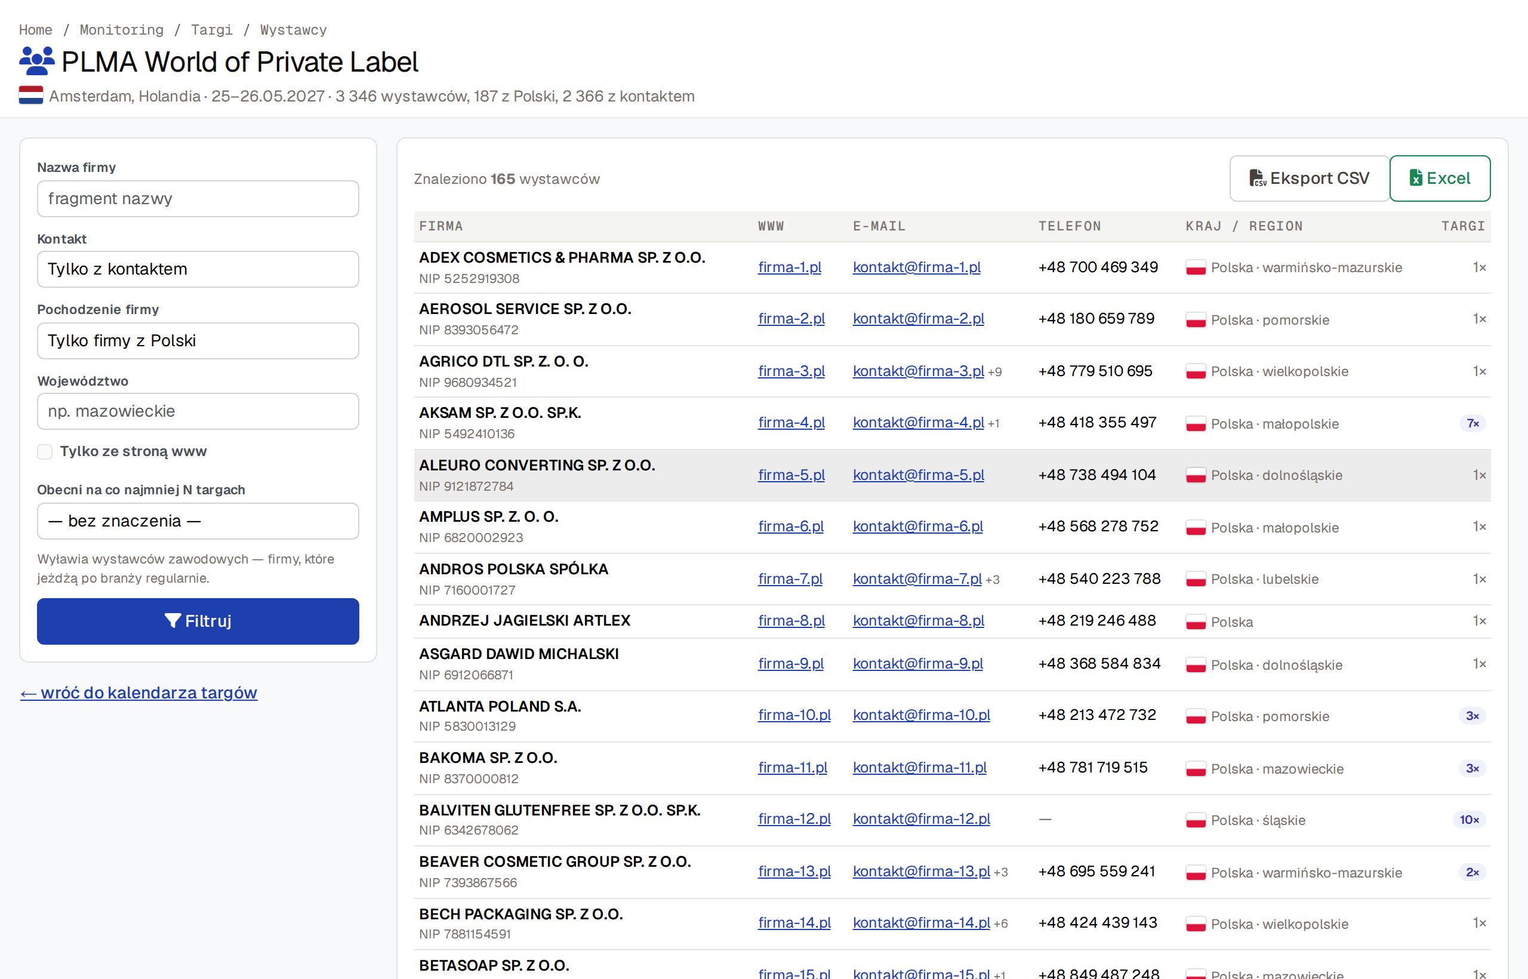The height and width of the screenshot is (979, 1528).
Task: Click the E-MAIL column header
Action: pyautogui.click(x=879, y=226)
